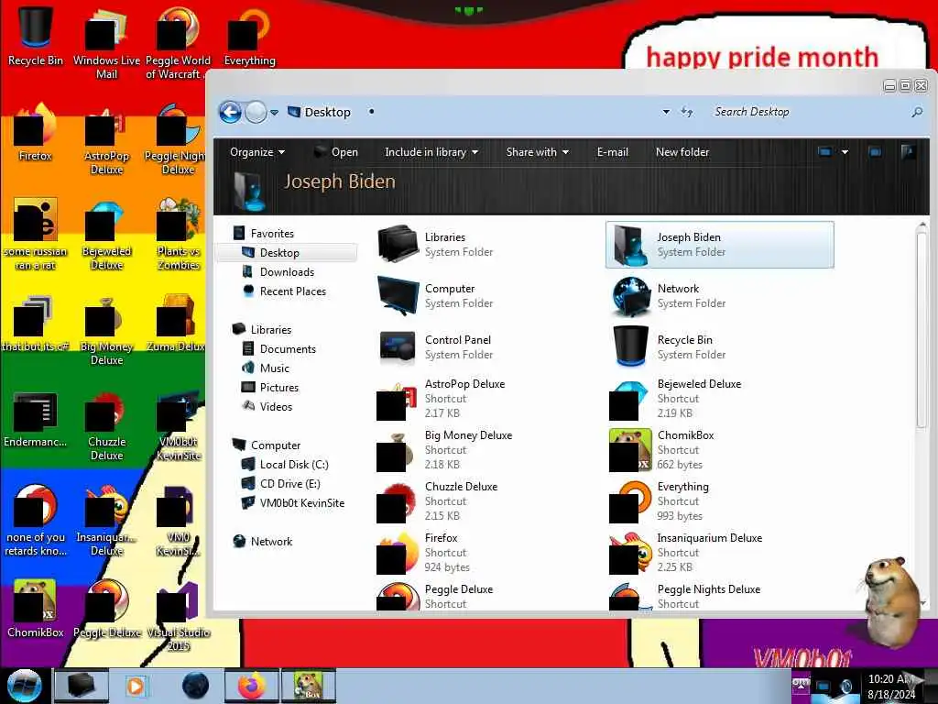The height and width of the screenshot is (704, 938).
Task: Open the address bar history dropdown
Action: coord(666,112)
